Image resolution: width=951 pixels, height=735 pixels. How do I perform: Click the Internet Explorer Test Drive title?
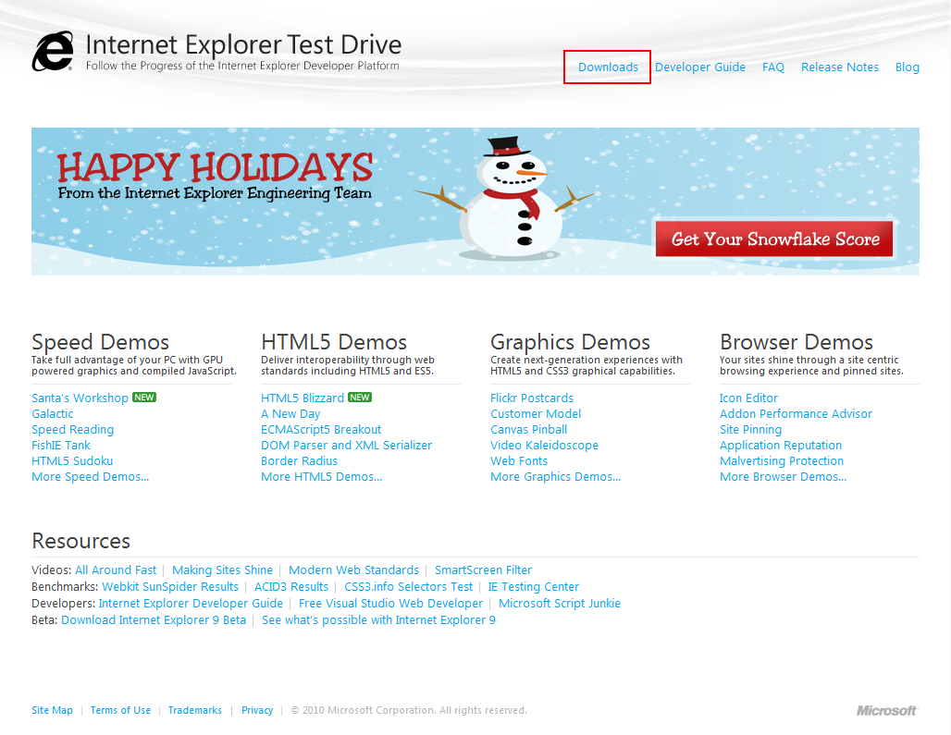coord(243,44)
